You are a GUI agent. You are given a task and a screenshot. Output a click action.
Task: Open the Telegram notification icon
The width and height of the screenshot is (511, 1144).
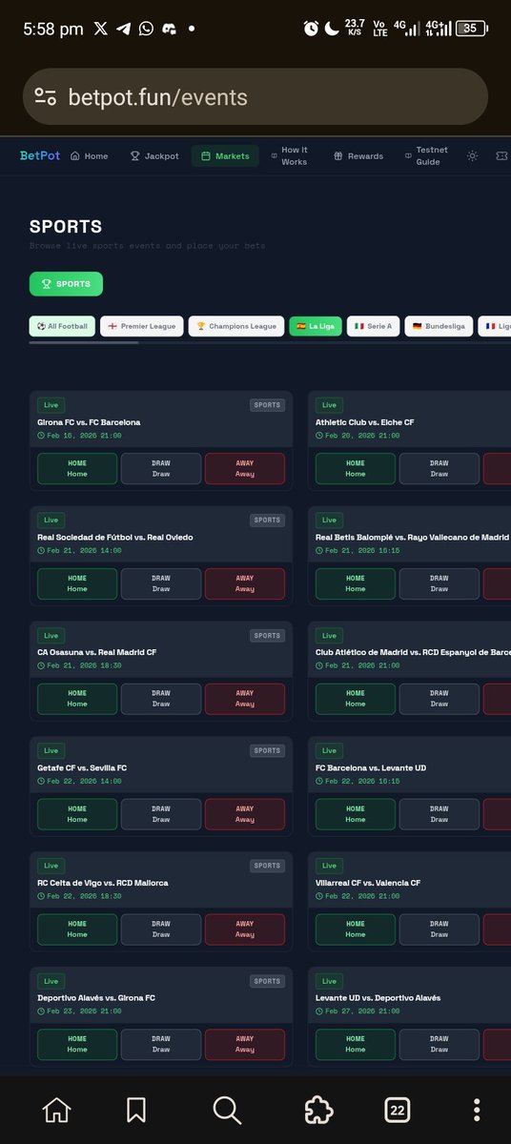tap(123, 29)
